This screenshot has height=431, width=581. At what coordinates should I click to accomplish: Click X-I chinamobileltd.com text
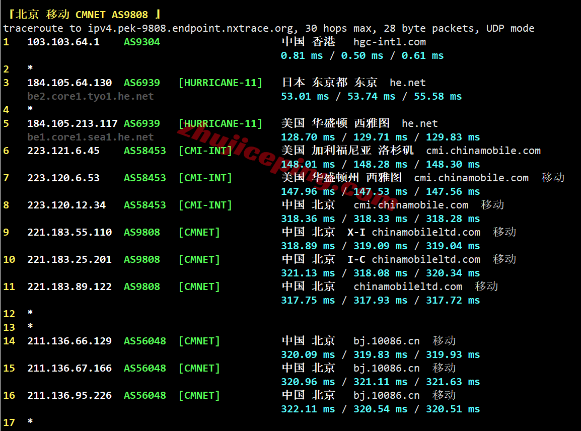(x=413, y=232)
